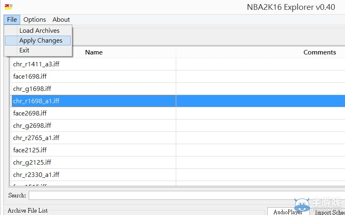Image resolution: width=345 pixels, height=215 pixels.
Task: Sort by the Comments column header
Action: coord(320,52)
